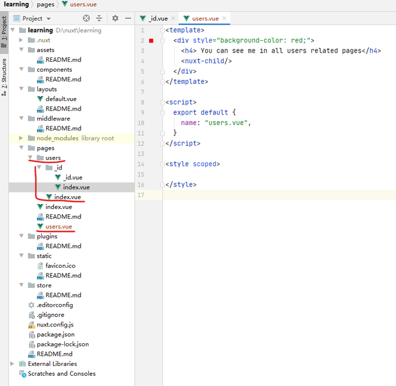Open the Project view dropdown
396x386 pixels.
[x=48, y=19]
